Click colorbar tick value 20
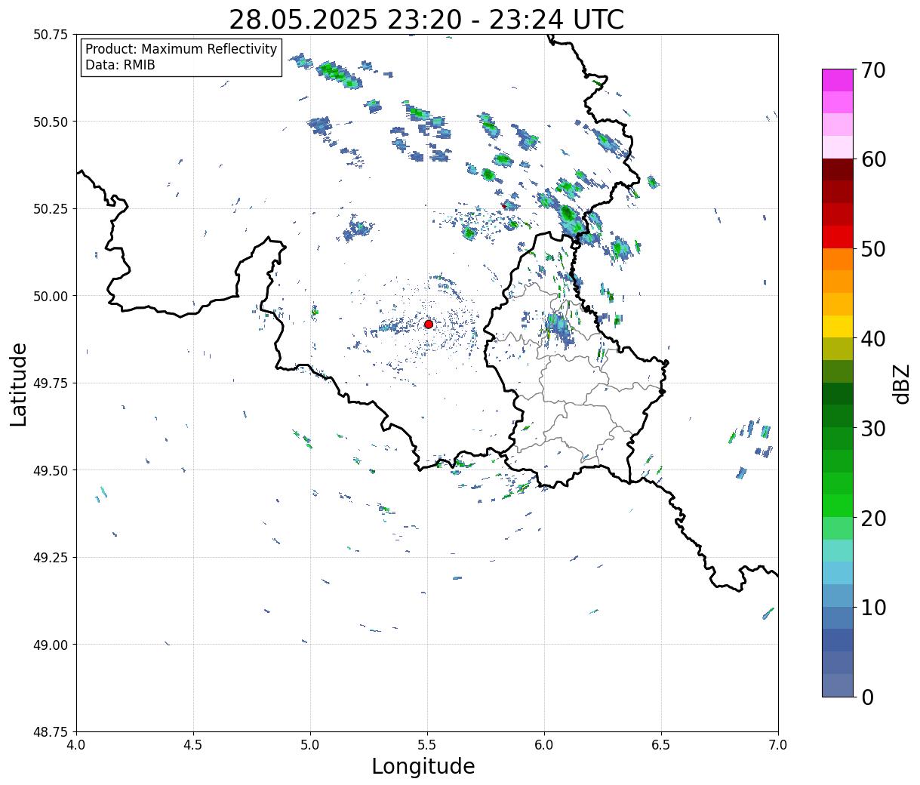Image resolution: width=920 pixels, height=785 pixels. point(872,519)
